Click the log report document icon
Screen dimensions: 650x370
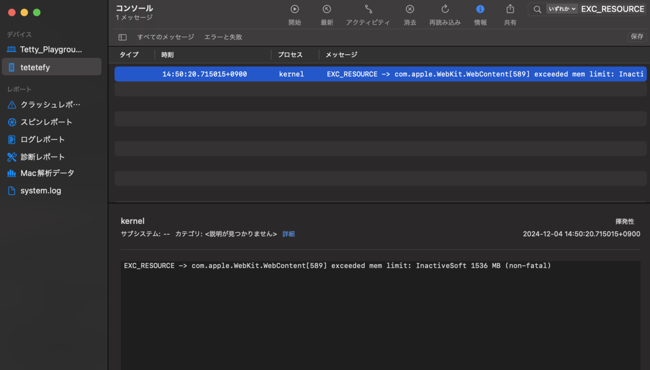[x=12, y=139]
